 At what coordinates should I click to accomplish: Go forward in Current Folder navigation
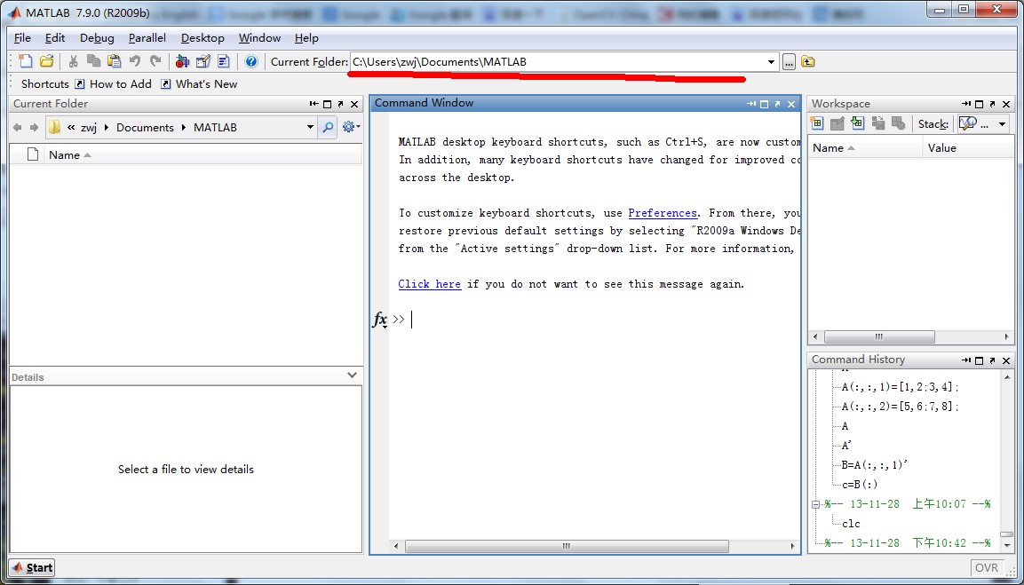pos(34,127)
